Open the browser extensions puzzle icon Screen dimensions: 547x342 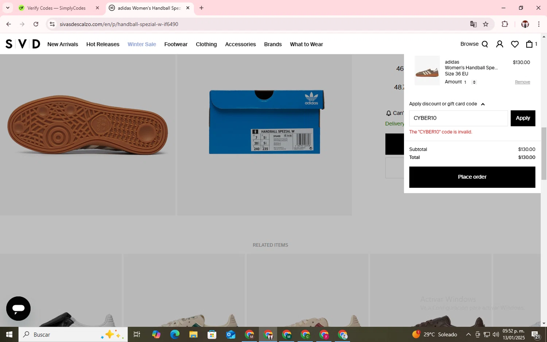505,24
